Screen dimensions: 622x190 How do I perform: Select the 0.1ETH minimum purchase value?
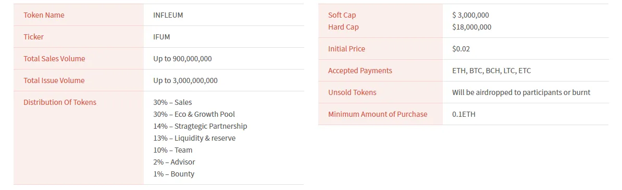[x=464, y=114]
